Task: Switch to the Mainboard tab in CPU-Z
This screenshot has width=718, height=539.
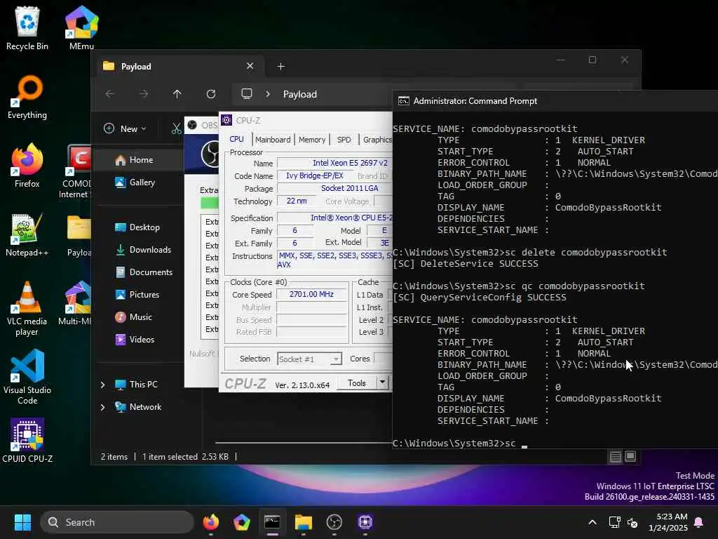Action: tap(273, 140)
